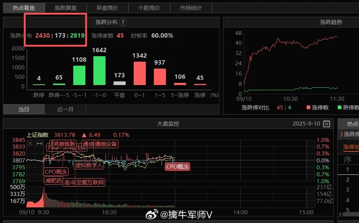
Task: Click the 涨停家数 value 45
Action: pos(120,35)
